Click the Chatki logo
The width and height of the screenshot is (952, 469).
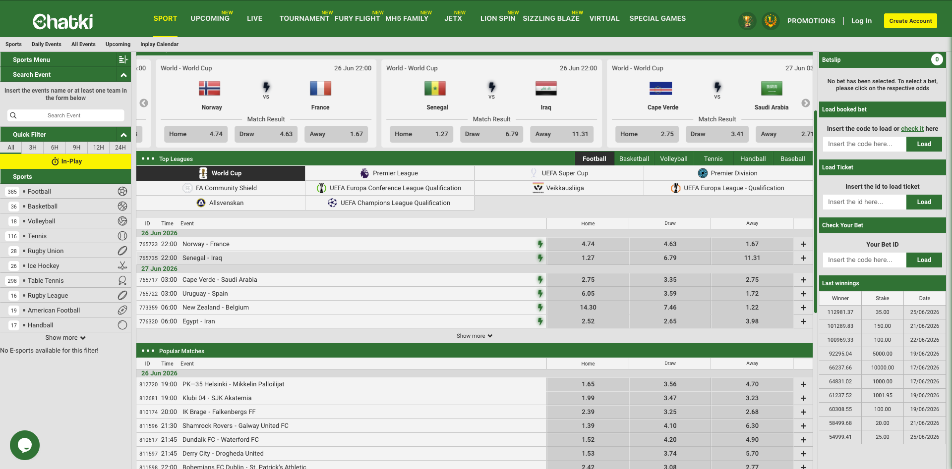coord(63,21)
